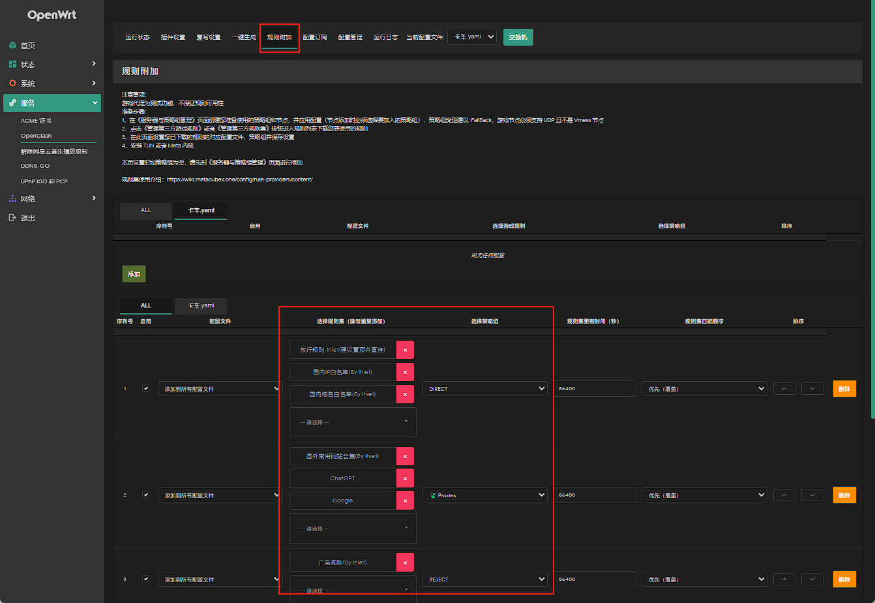Remove the Google rule set tag
Screen dimensions: 875x603
[x=405, y=501]
